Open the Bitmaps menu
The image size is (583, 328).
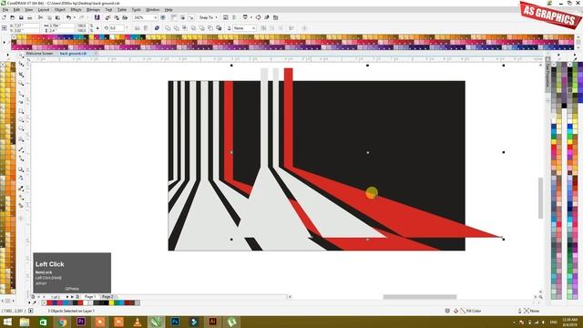pos(93,10)
